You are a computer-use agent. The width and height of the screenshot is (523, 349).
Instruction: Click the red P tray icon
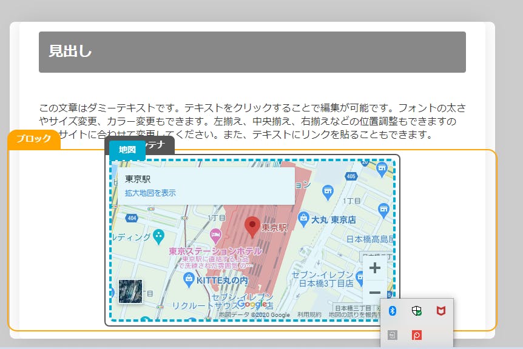(x=416, y=334)
